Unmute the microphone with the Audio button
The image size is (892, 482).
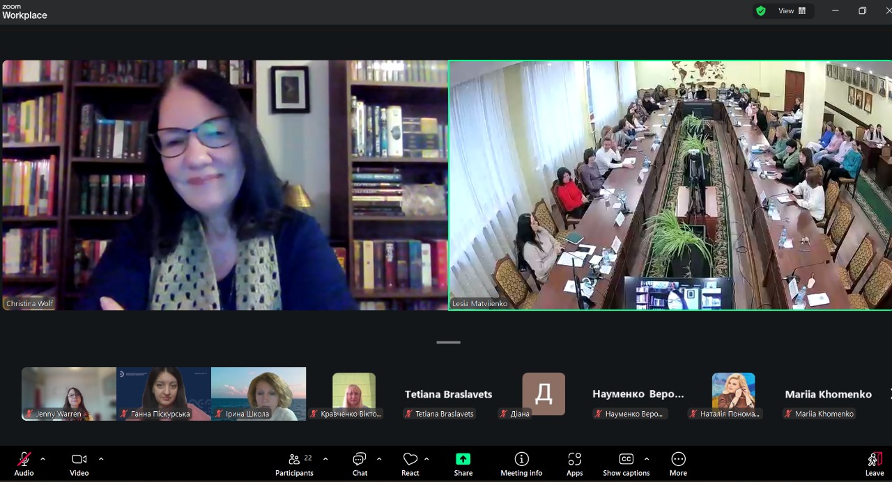(24, 464)
